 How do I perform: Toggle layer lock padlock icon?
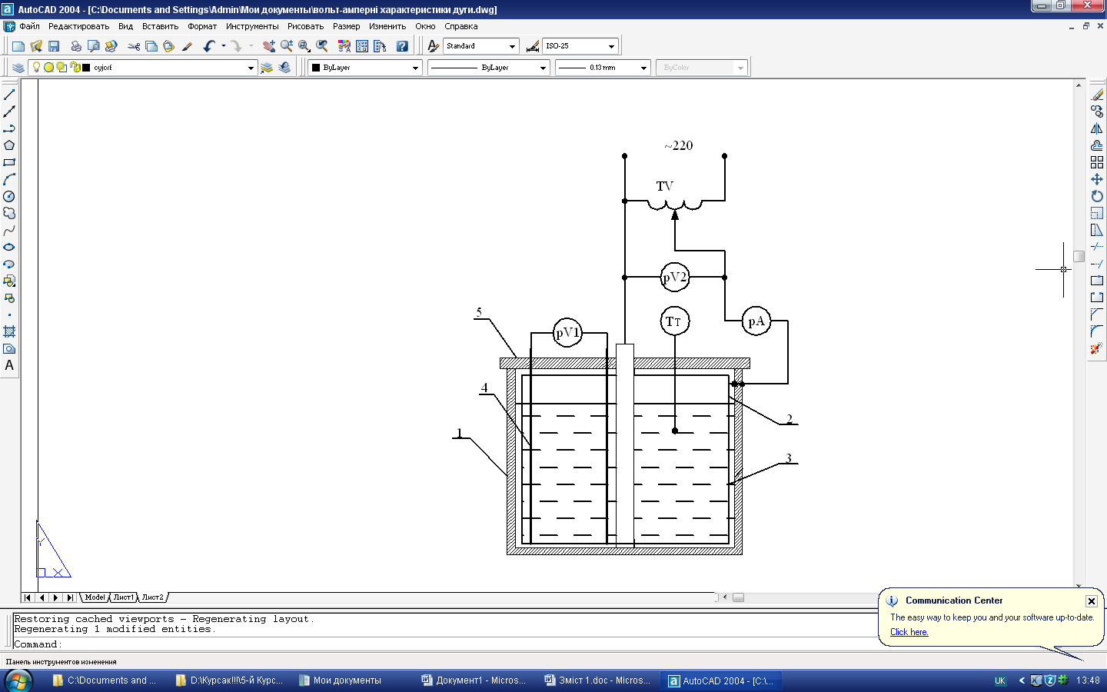75,67
